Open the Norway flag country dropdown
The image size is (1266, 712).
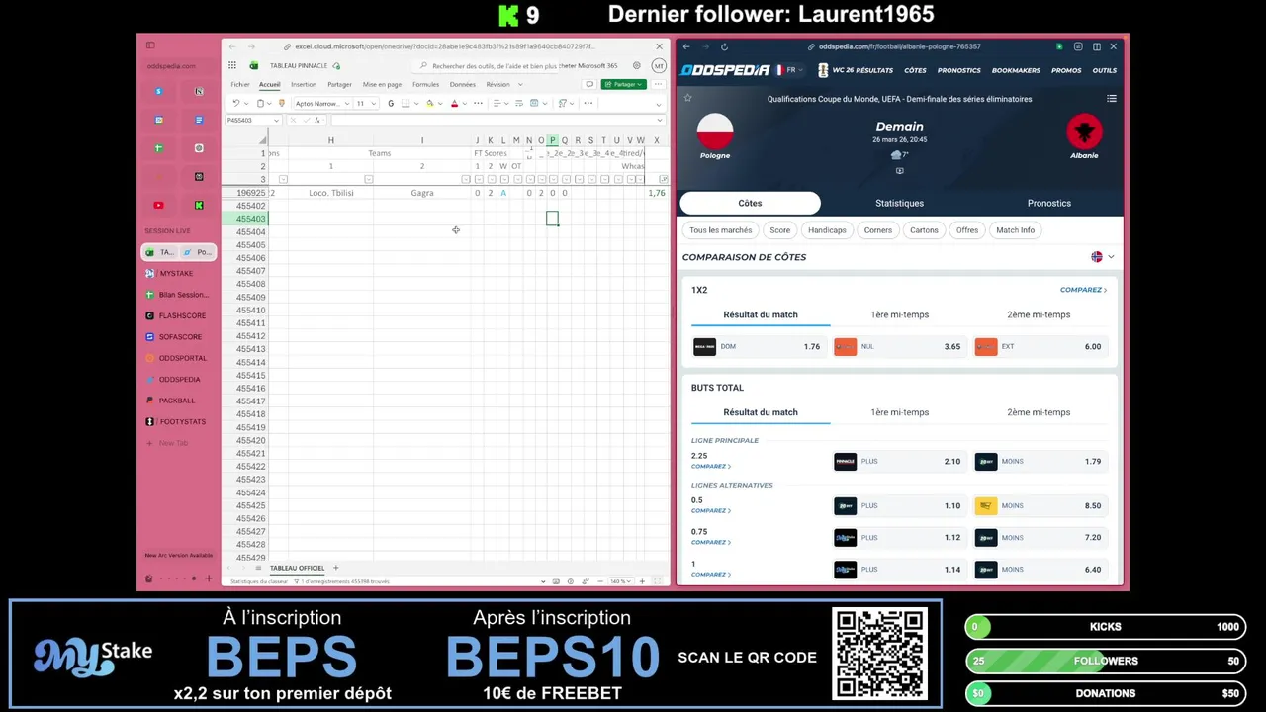coord(1102,257)
